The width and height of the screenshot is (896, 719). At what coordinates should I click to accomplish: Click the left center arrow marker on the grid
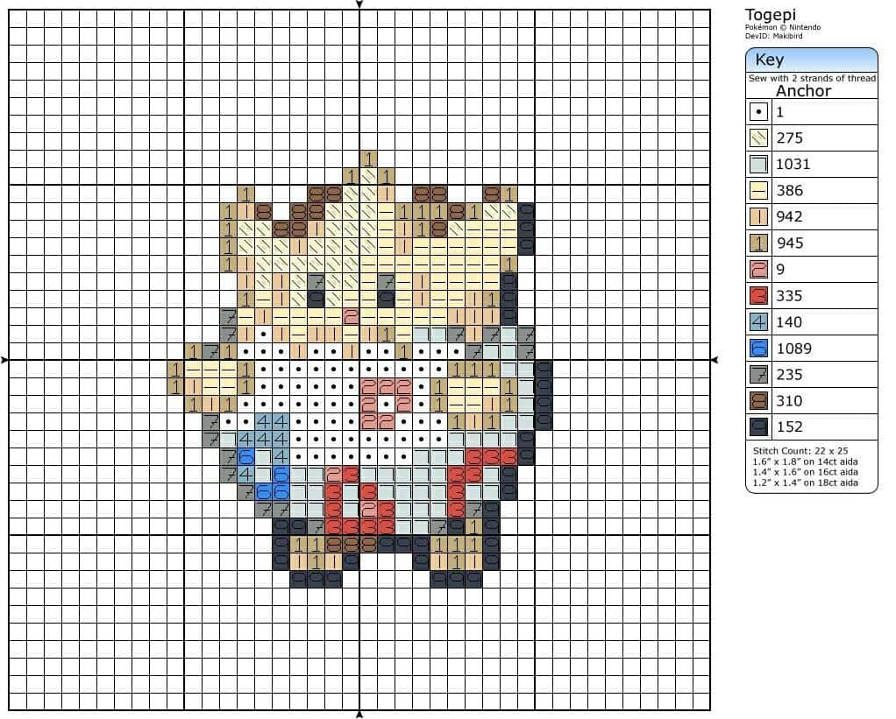(x=4, y=360)
